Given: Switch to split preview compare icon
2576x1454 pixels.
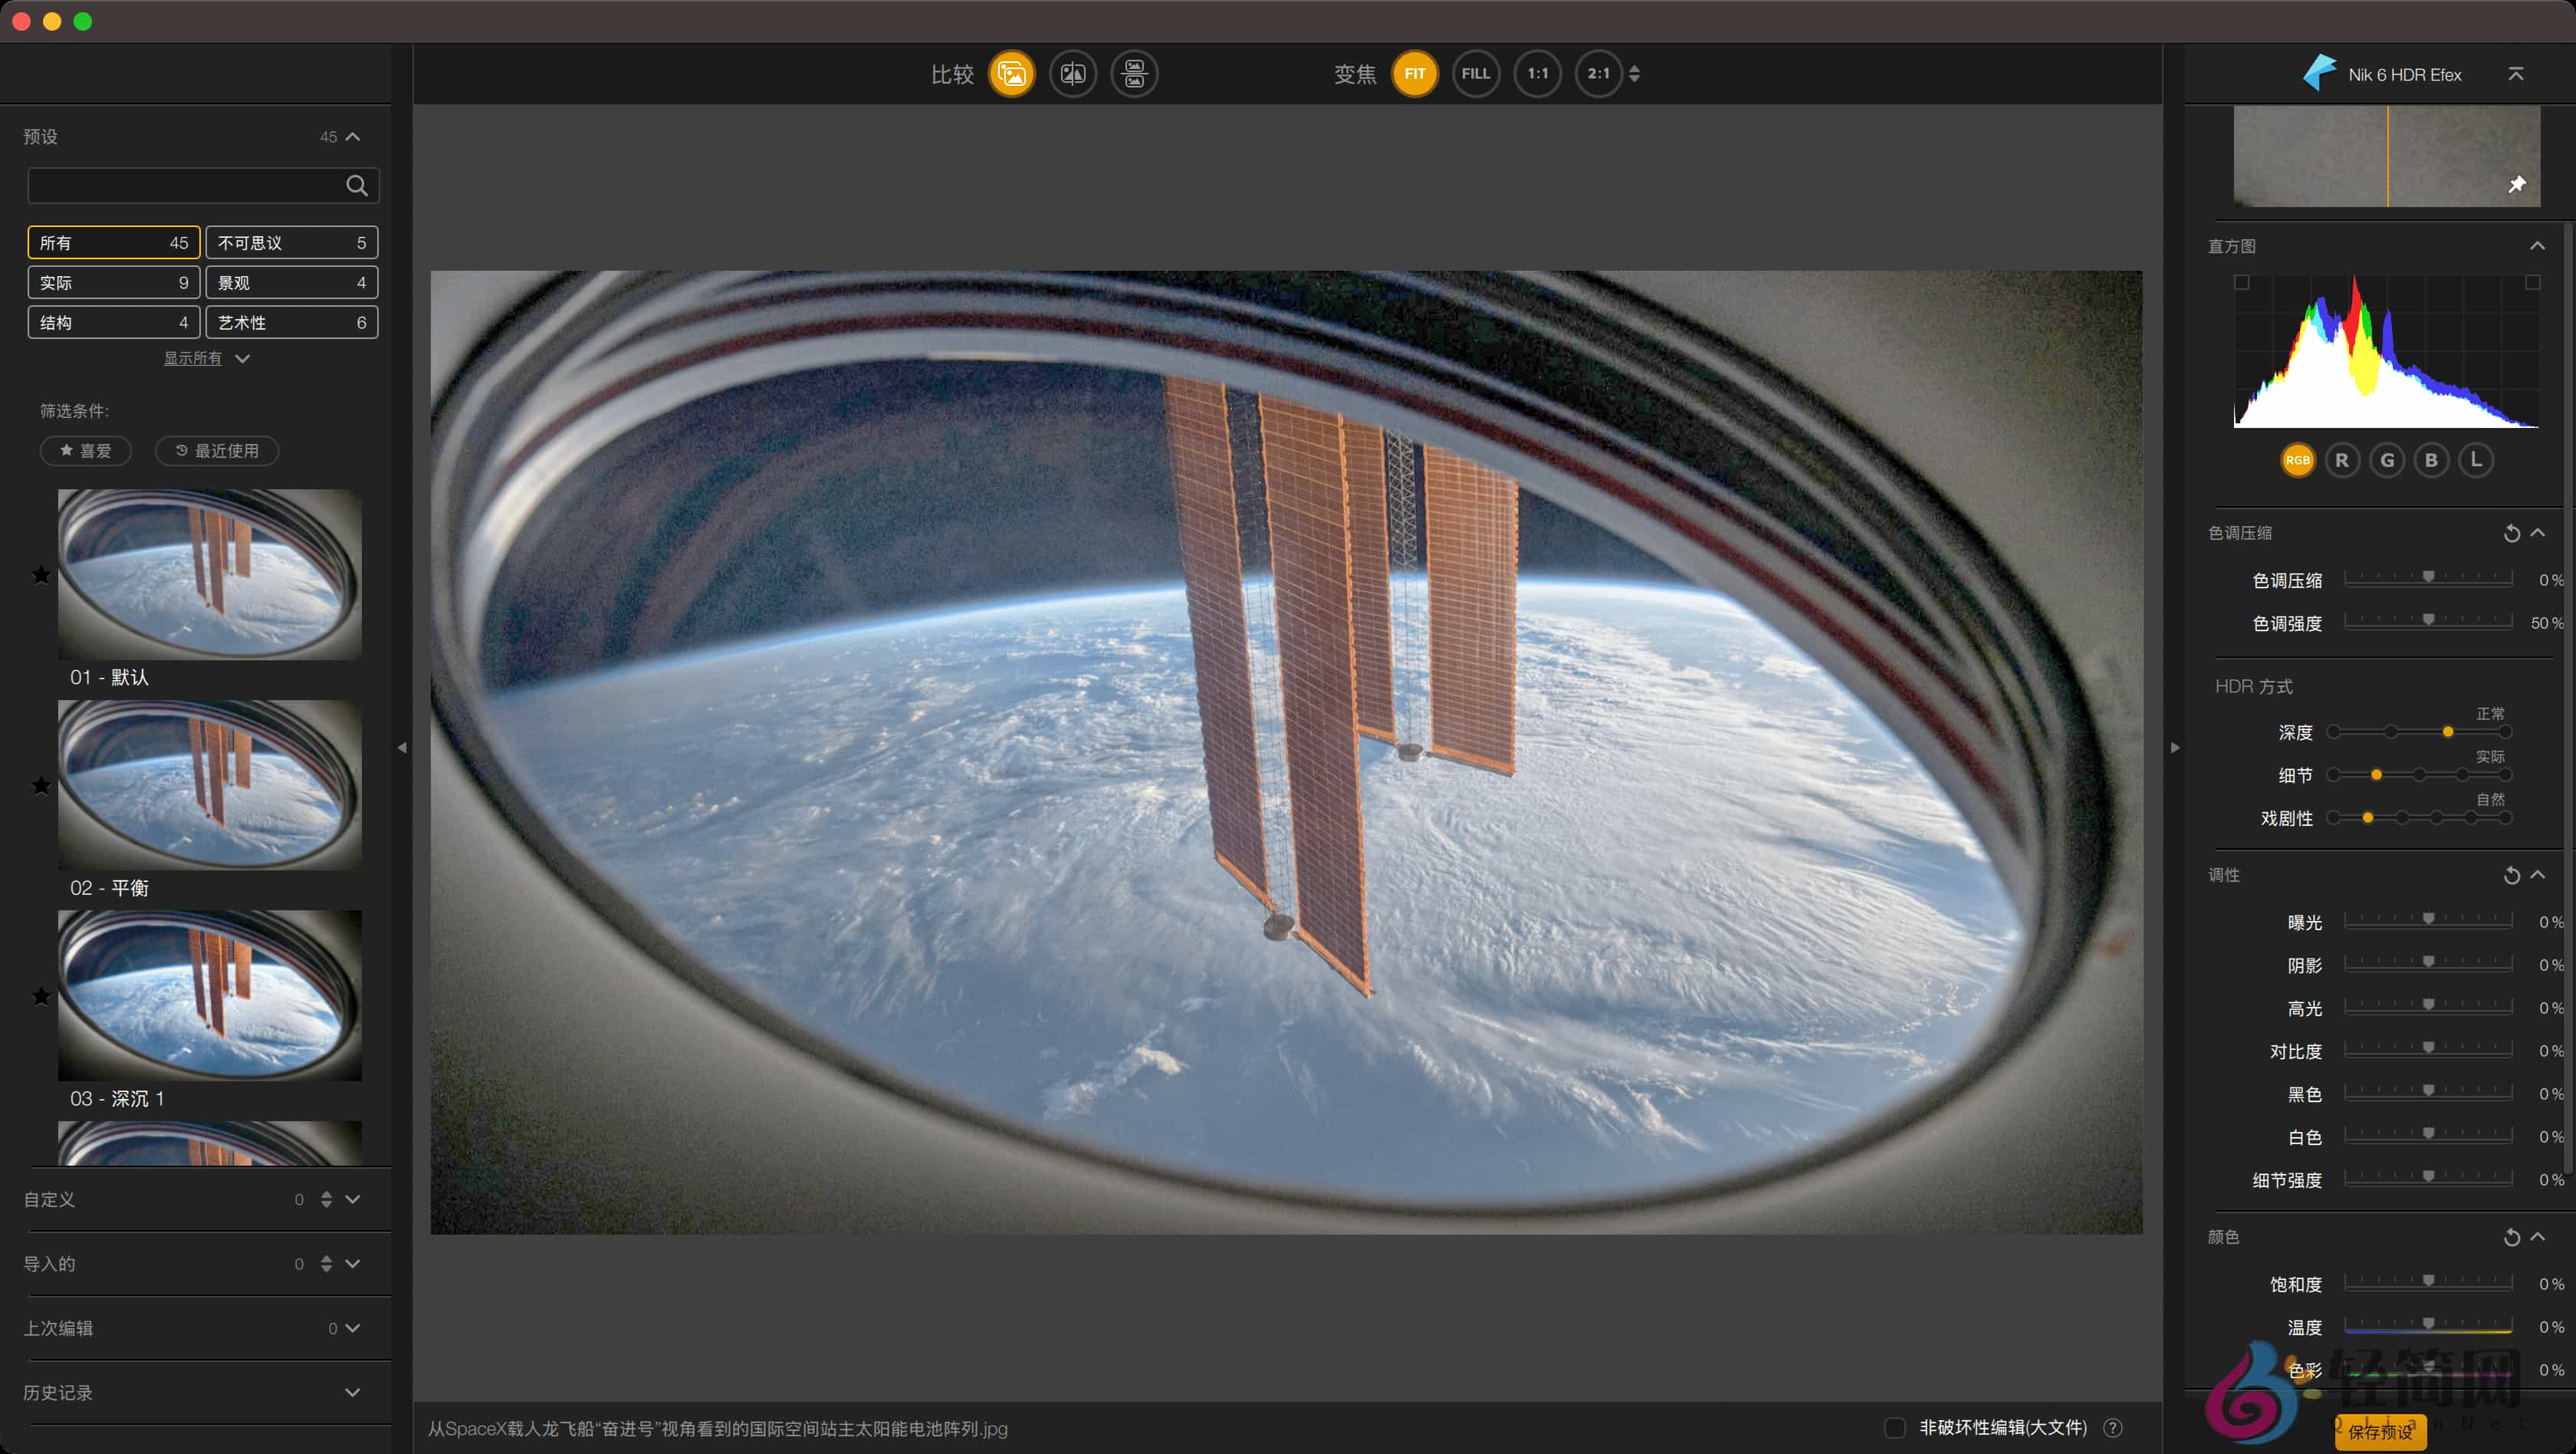Looking at the screenshot, I should tap(1073, 74).
